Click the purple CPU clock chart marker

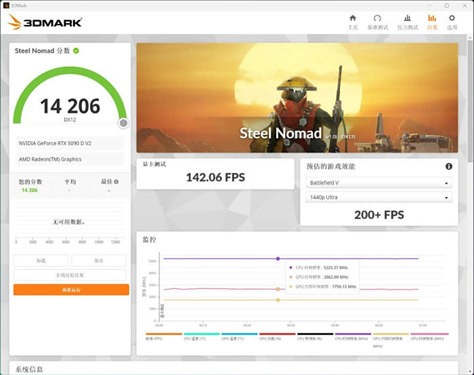(x=278, y=258)
